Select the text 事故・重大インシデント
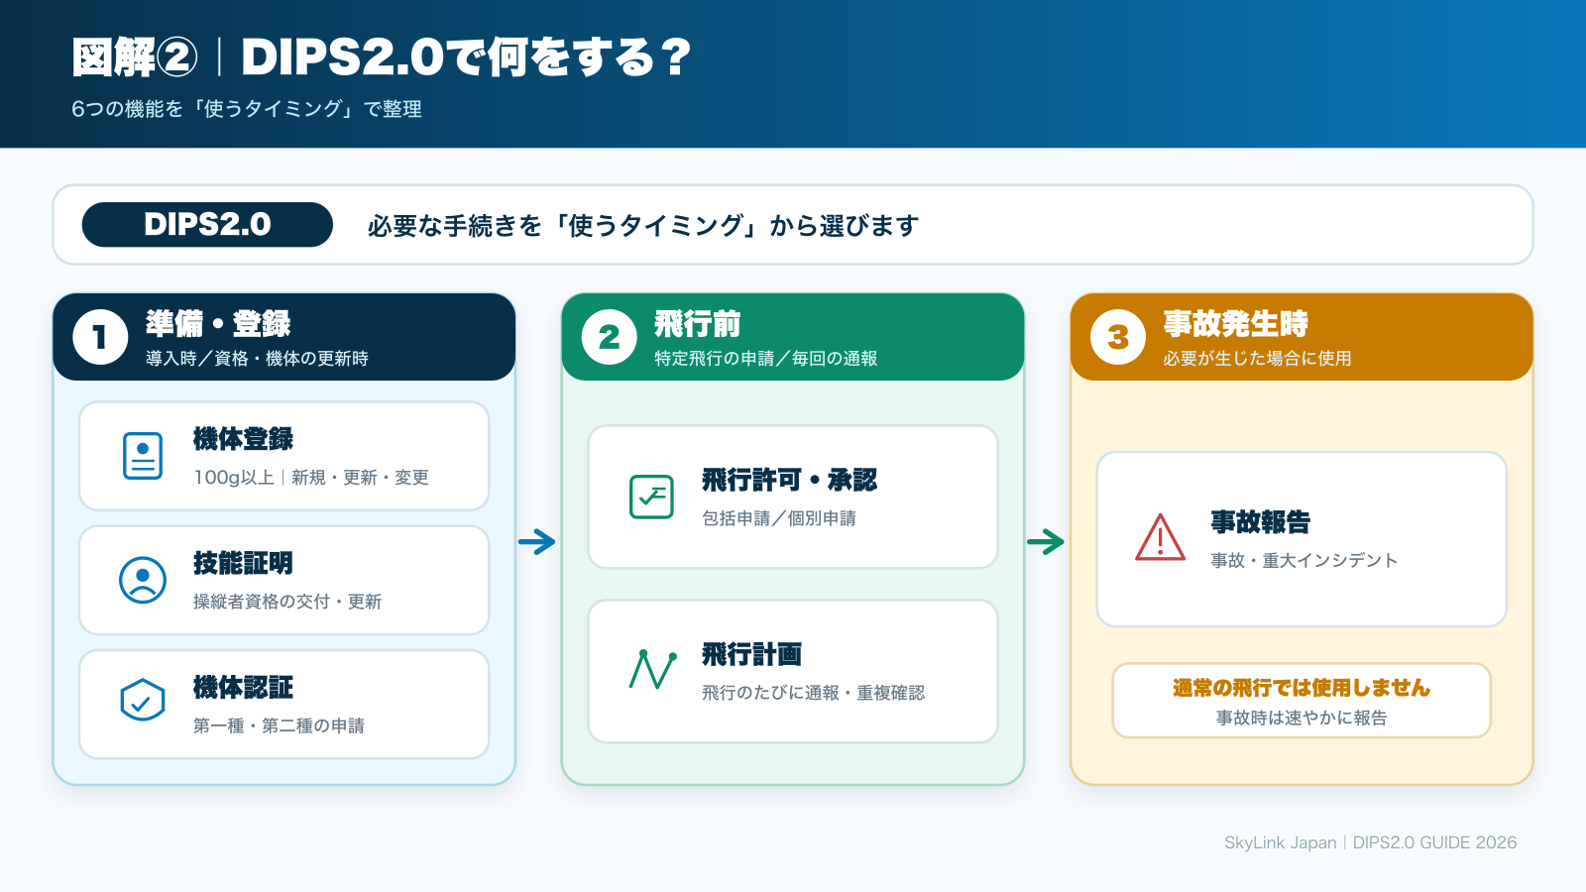This screenshot has height=892, width=1586. pyautogui.click(x=1304, y=561)
